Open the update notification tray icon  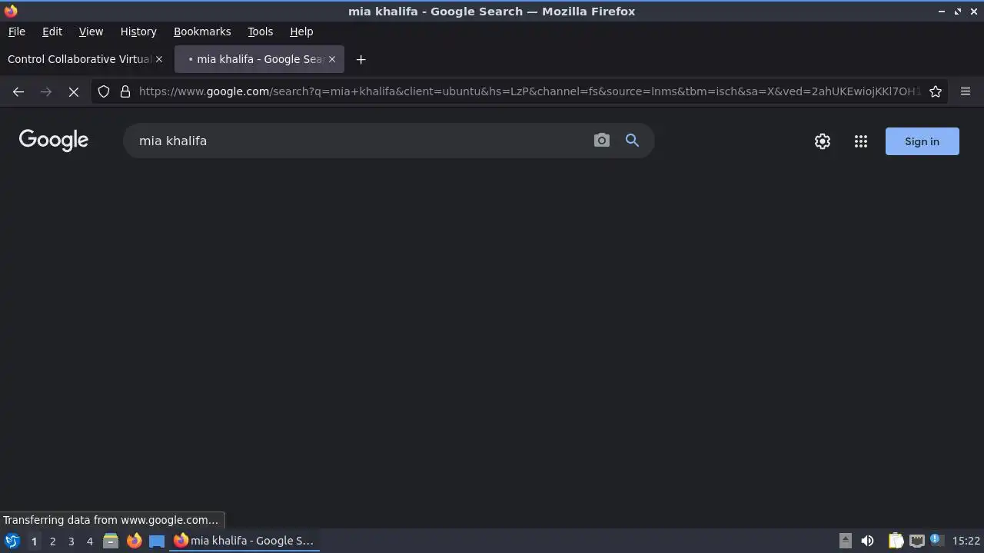(936, 540)
